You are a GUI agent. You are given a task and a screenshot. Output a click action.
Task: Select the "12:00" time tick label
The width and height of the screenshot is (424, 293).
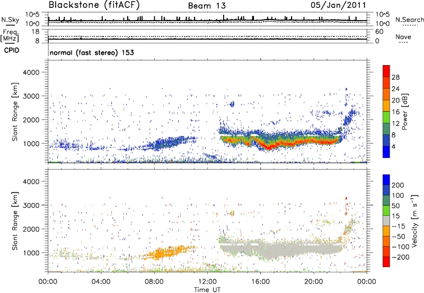[x=207, y=282]
